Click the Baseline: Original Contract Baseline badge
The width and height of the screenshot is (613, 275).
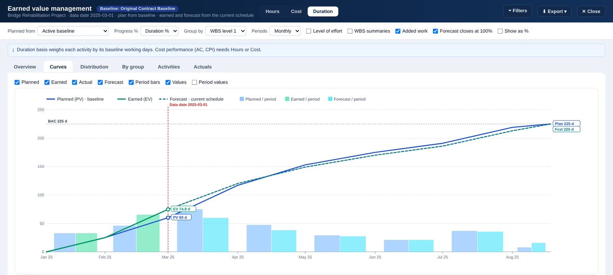pyautogui.click(x=138, y=8)
